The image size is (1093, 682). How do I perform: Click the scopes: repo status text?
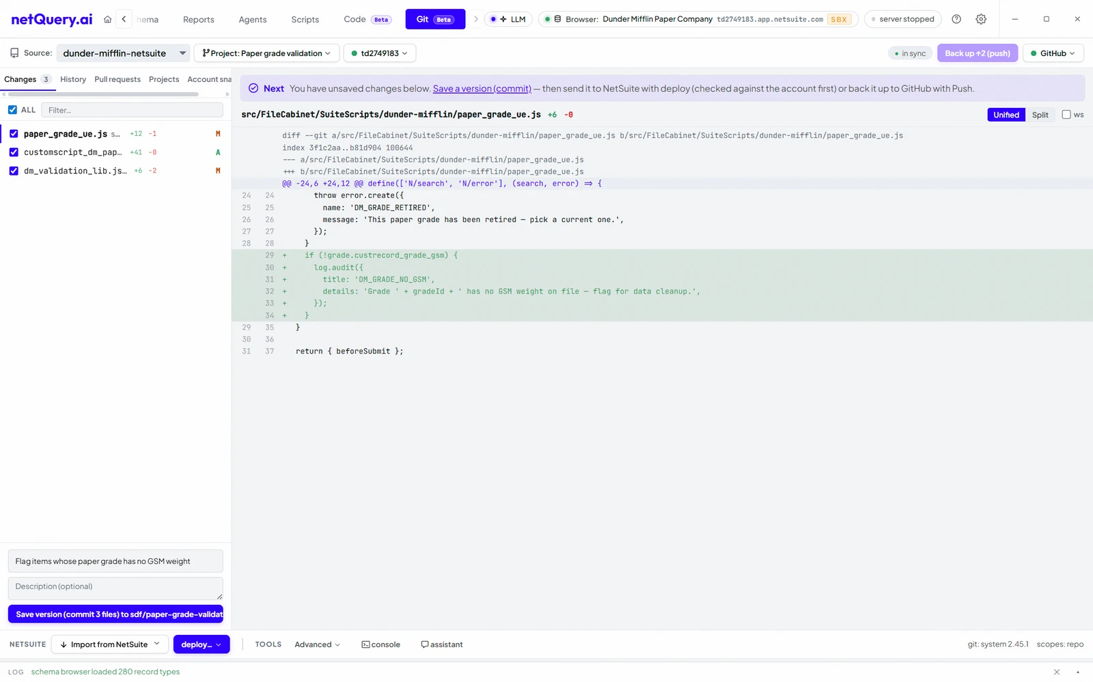pos(1060,644)
